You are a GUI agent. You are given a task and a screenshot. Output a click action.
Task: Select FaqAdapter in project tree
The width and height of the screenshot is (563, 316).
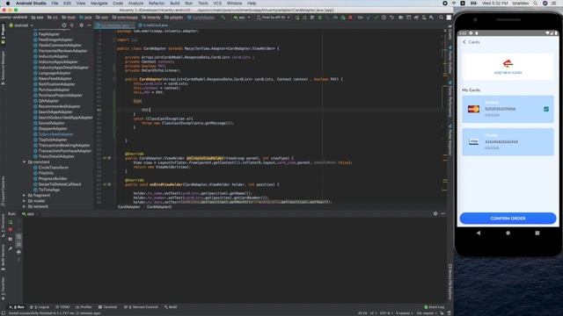52,34
